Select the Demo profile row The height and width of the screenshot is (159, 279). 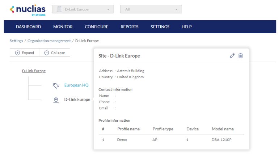171,139
